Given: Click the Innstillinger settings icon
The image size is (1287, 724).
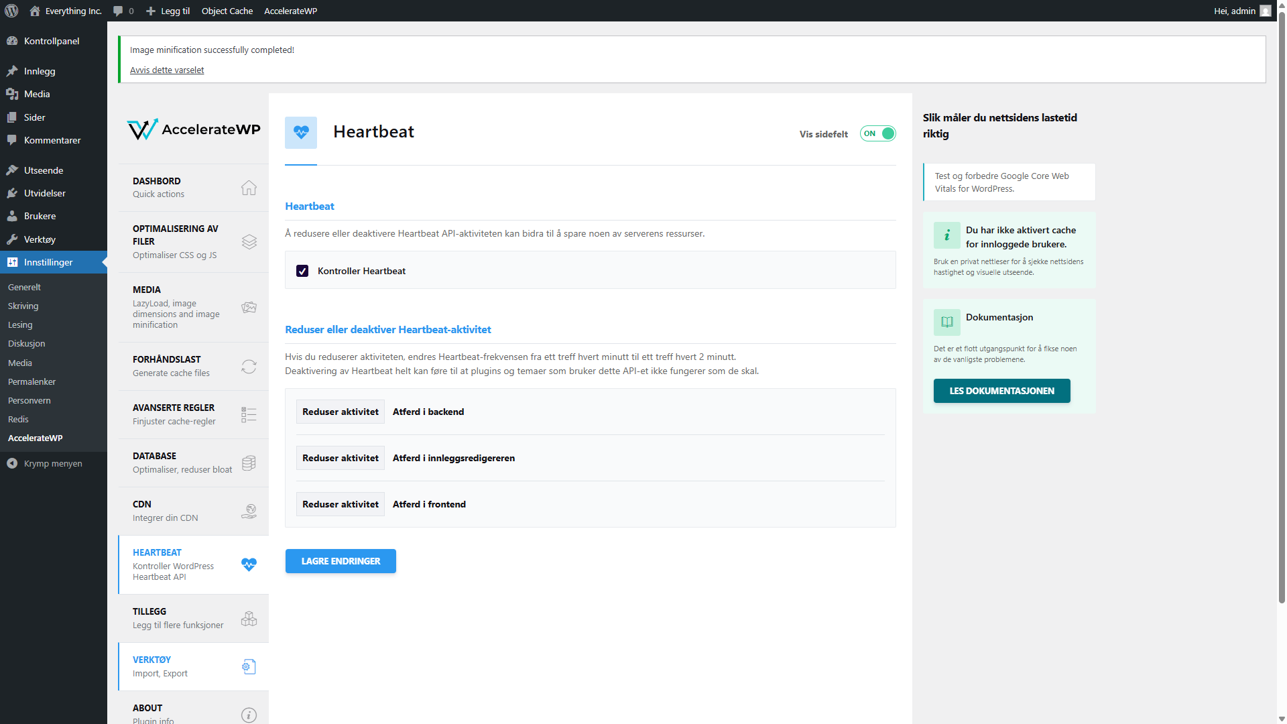Looking at the screenshot, I should tap(12, 262).
